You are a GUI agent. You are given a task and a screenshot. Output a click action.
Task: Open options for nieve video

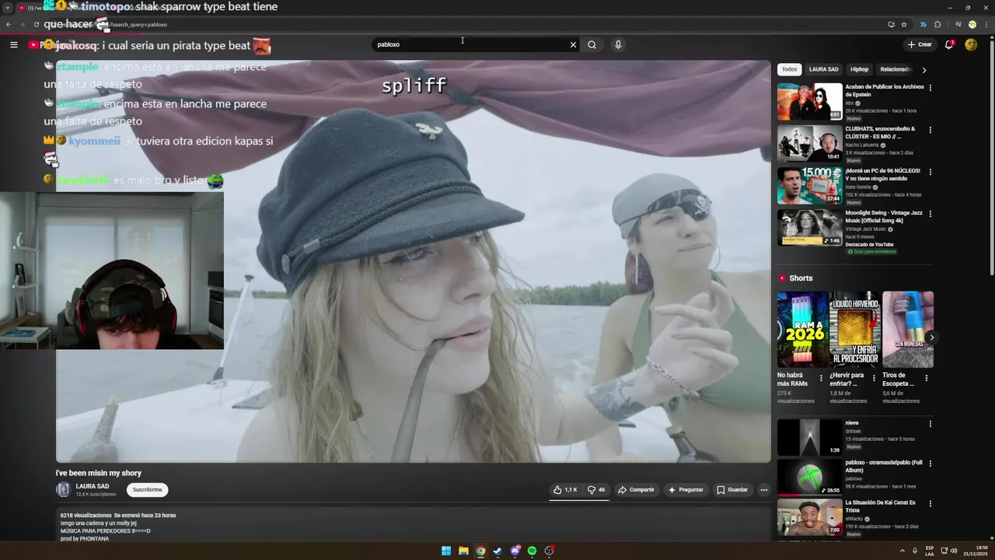[930, 424]
